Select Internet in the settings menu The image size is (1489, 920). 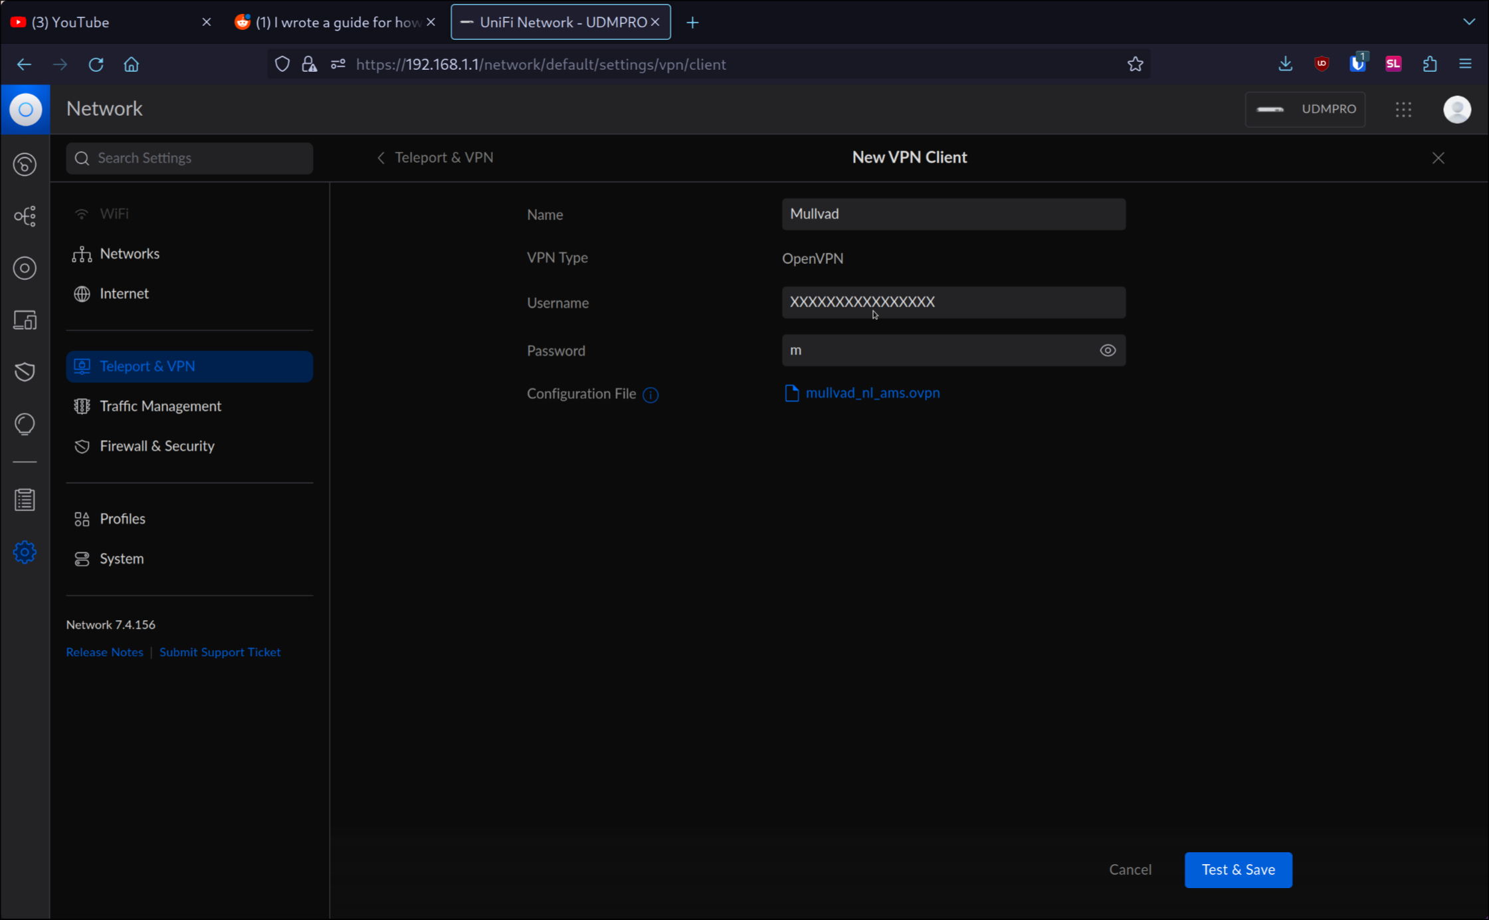pos(189,293)
